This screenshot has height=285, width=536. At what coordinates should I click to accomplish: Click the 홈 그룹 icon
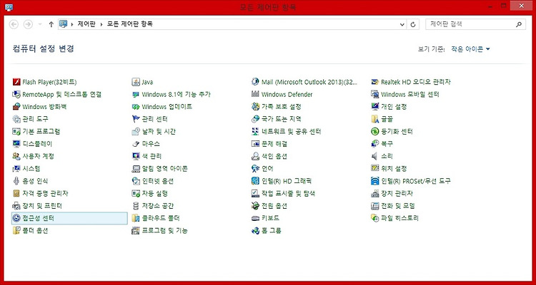(255, 231)
